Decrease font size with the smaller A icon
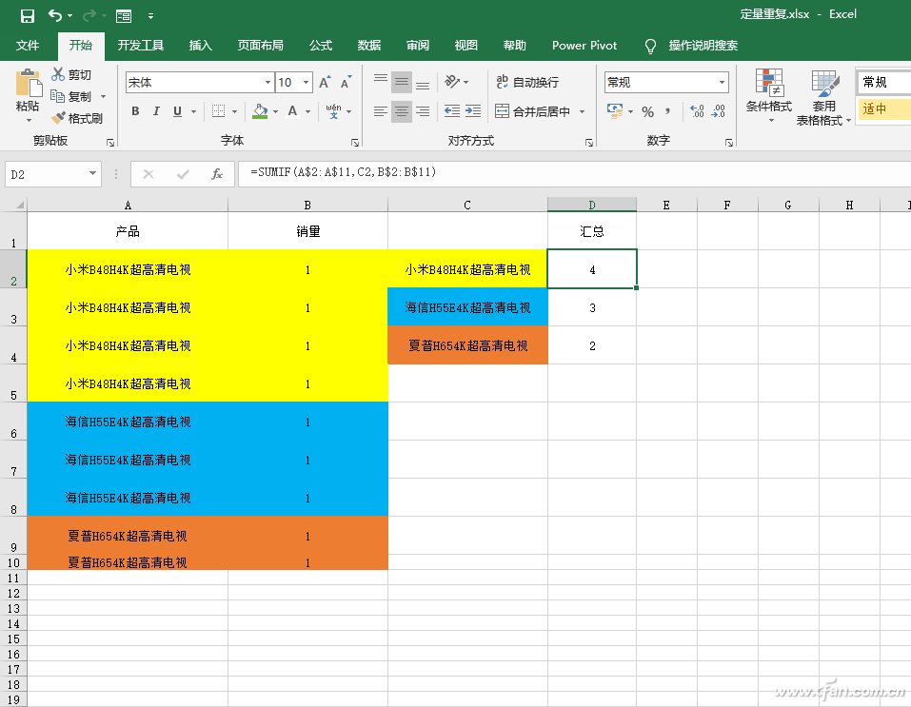911x707 pixels. pyautogui.click(x=347, y=83)
